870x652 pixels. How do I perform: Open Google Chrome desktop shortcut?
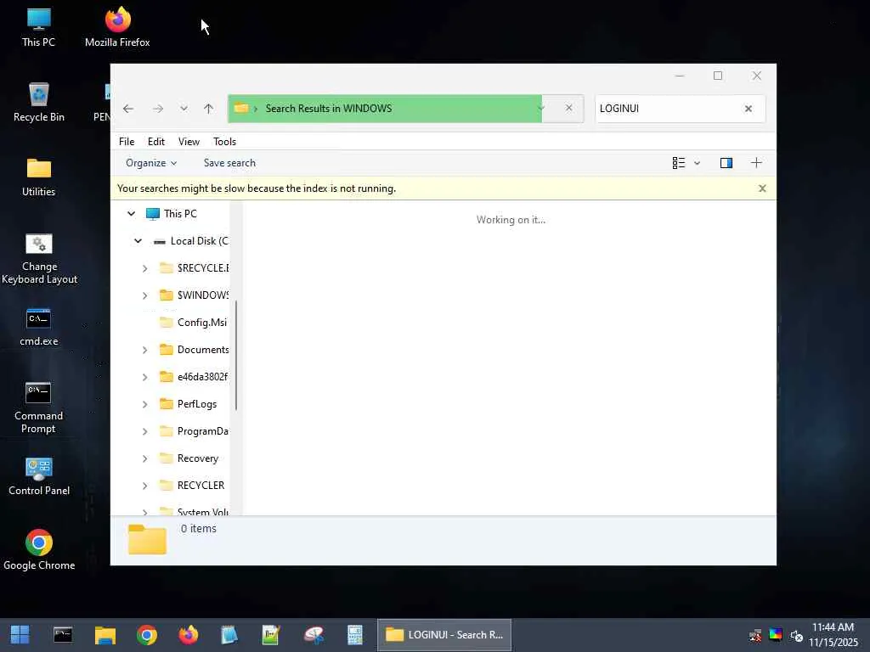click(39, 550)
